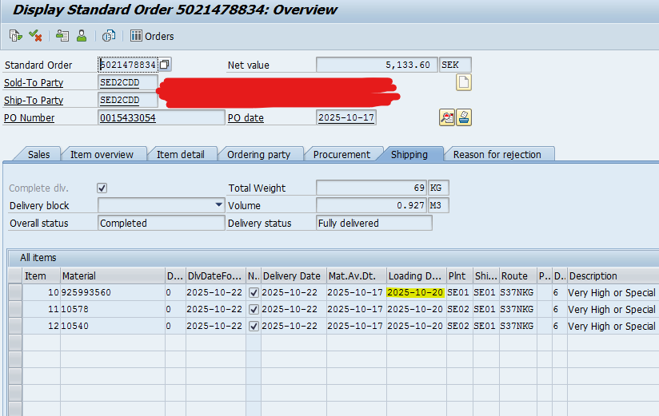
Task: Select the row selector for item 10
Action: coord(15,292)
